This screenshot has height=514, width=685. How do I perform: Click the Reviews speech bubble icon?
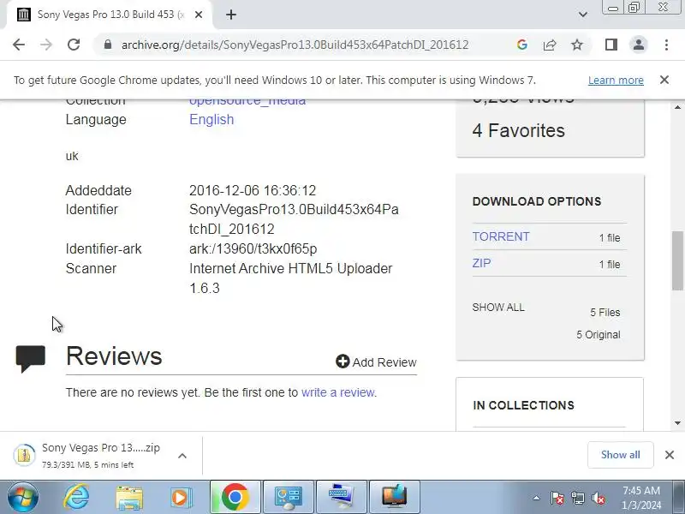pos(31,358)
